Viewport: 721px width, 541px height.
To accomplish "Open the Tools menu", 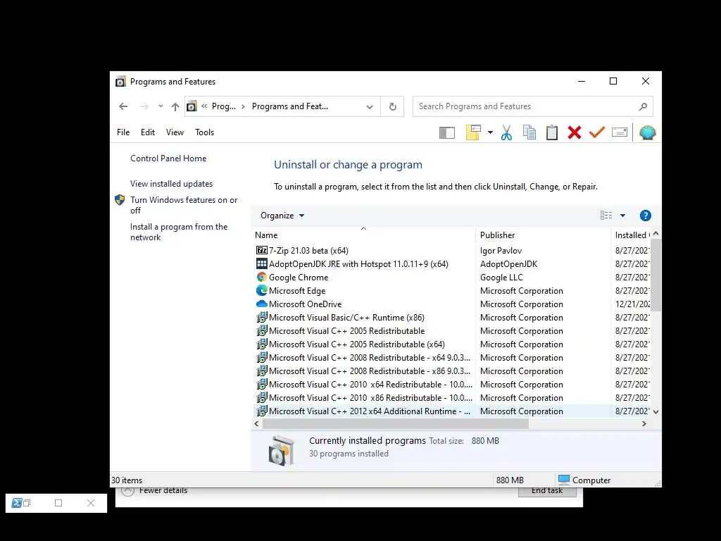I will [x=205, y=132].
